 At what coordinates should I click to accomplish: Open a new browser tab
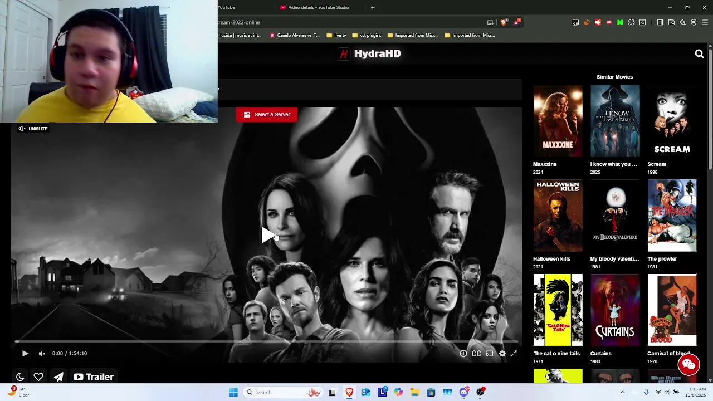click(x=373, y=7)
